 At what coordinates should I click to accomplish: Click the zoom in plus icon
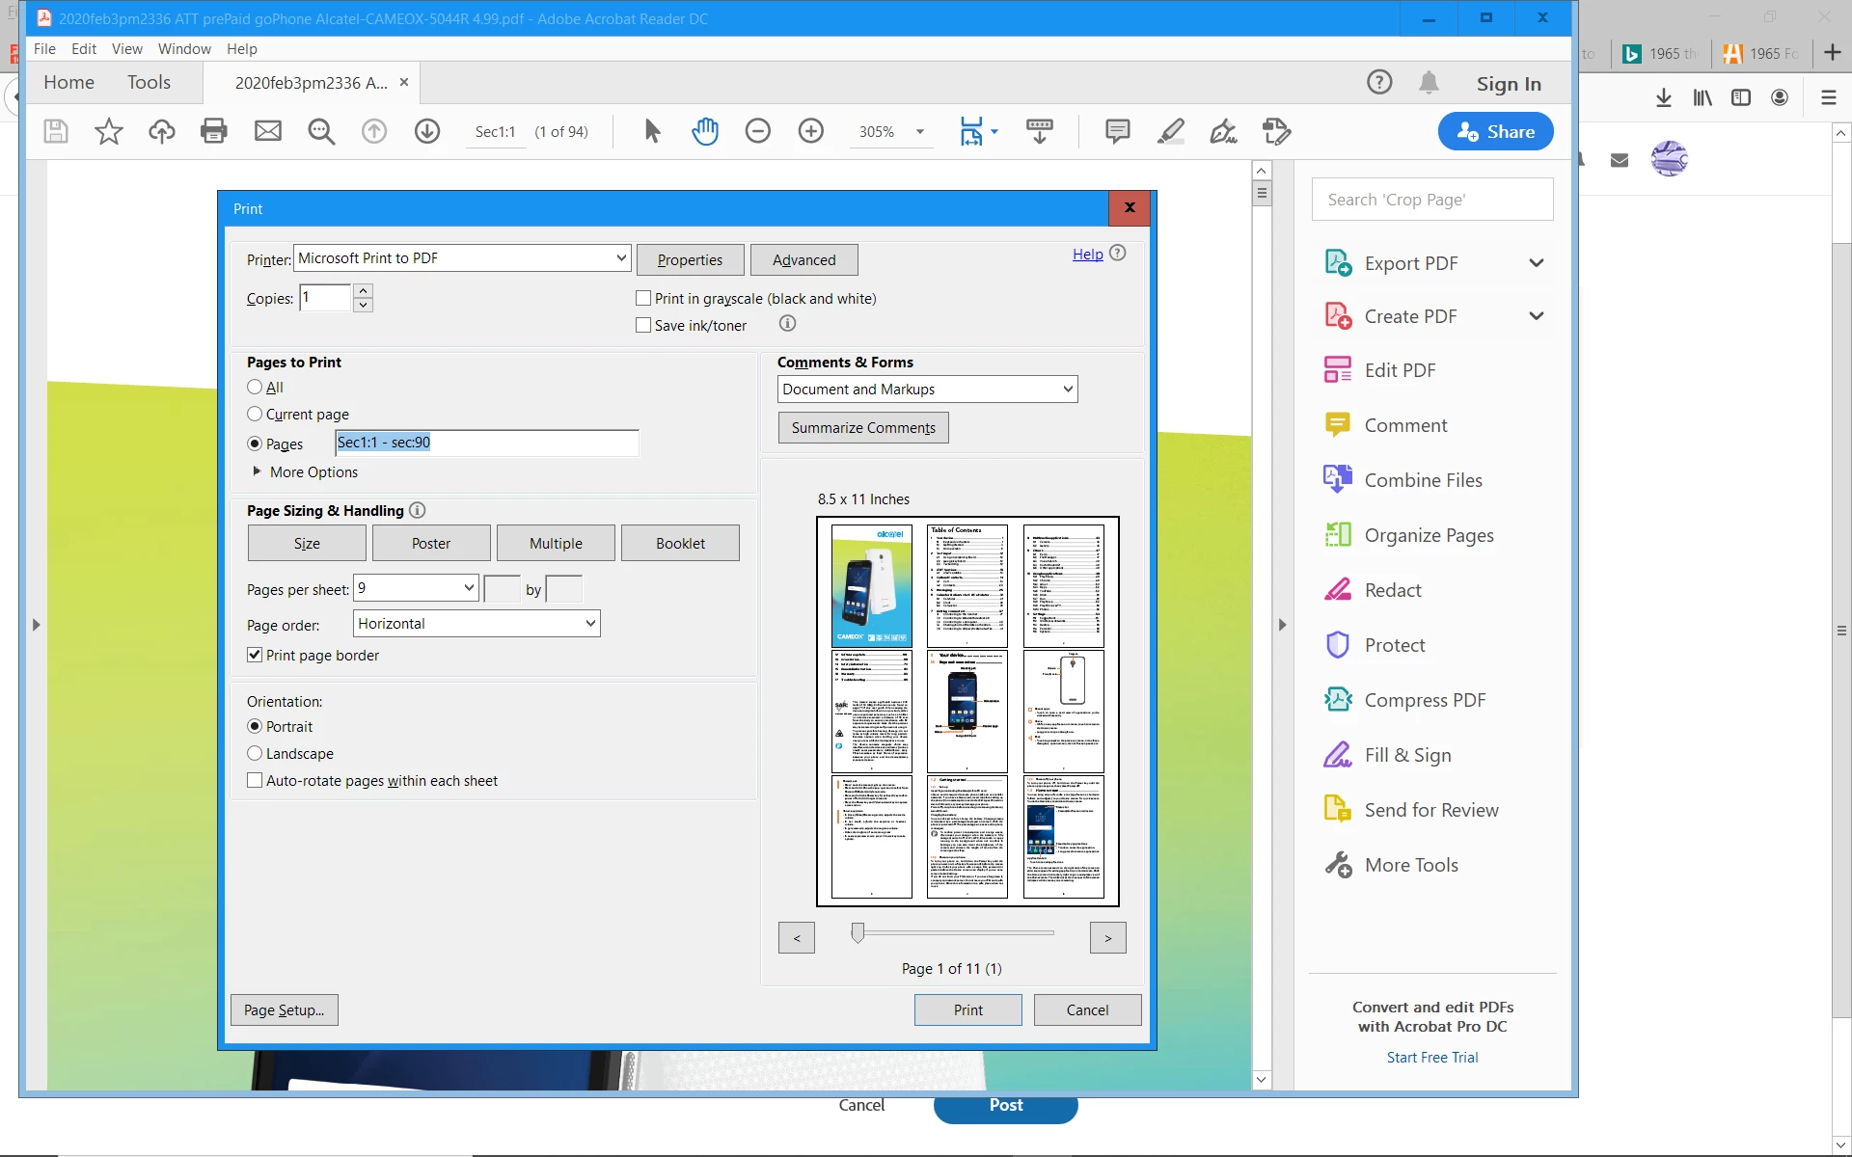811,131
